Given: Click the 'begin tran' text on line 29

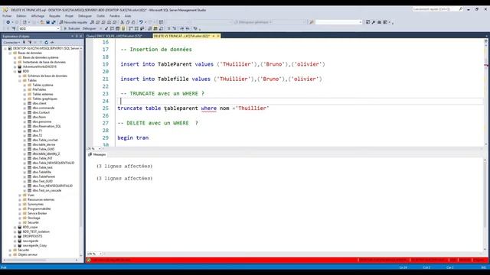Looking at the screenshot, I should [132, 137].
